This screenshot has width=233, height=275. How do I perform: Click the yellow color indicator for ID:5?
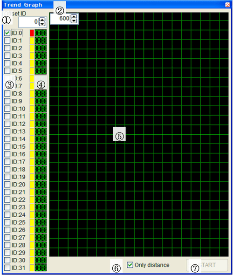point(32,71)
